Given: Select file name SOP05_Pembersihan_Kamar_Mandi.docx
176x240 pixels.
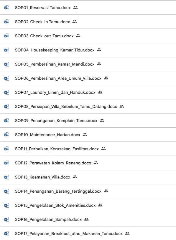Looking at the screenshot, I should 55,64.
